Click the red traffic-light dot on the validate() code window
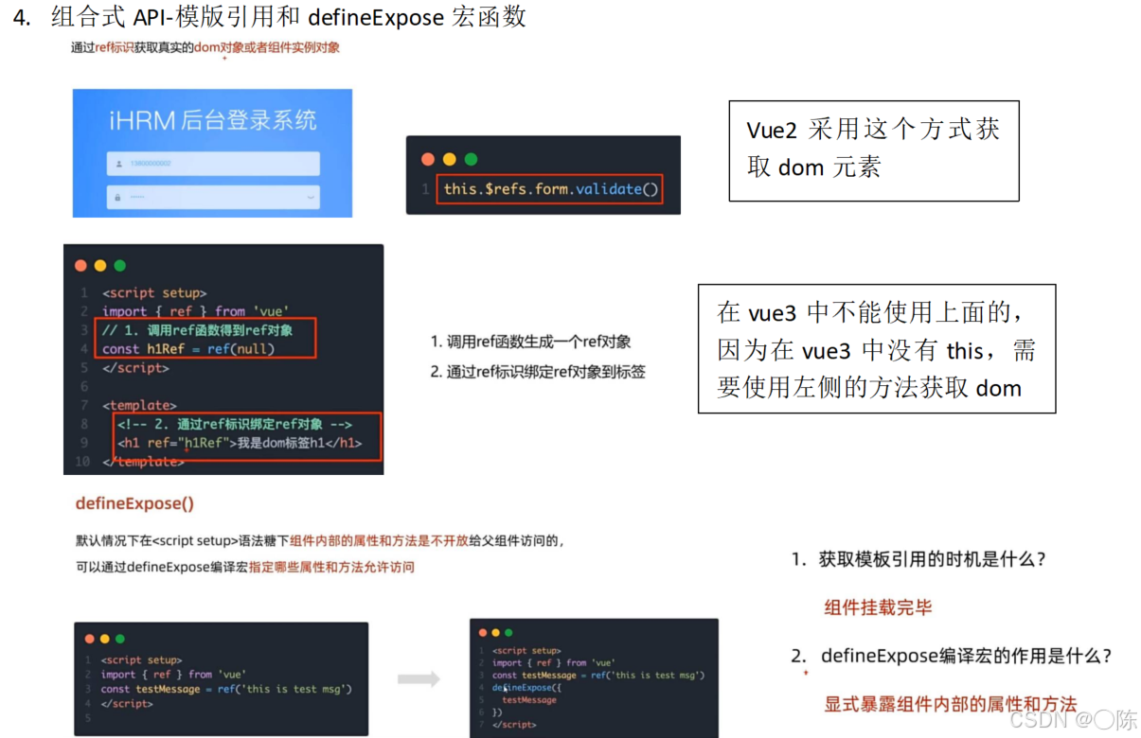Screen dimensions: 1141x738 (427, 159)
